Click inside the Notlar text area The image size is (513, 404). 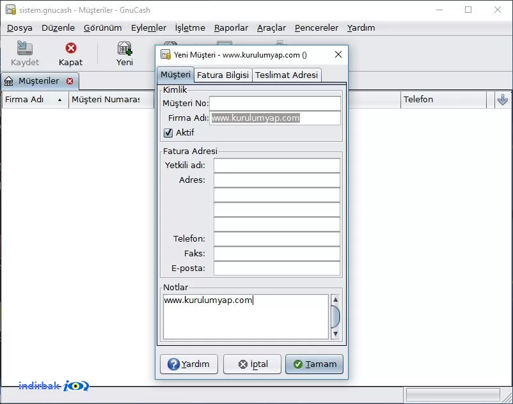pos(246,316)
